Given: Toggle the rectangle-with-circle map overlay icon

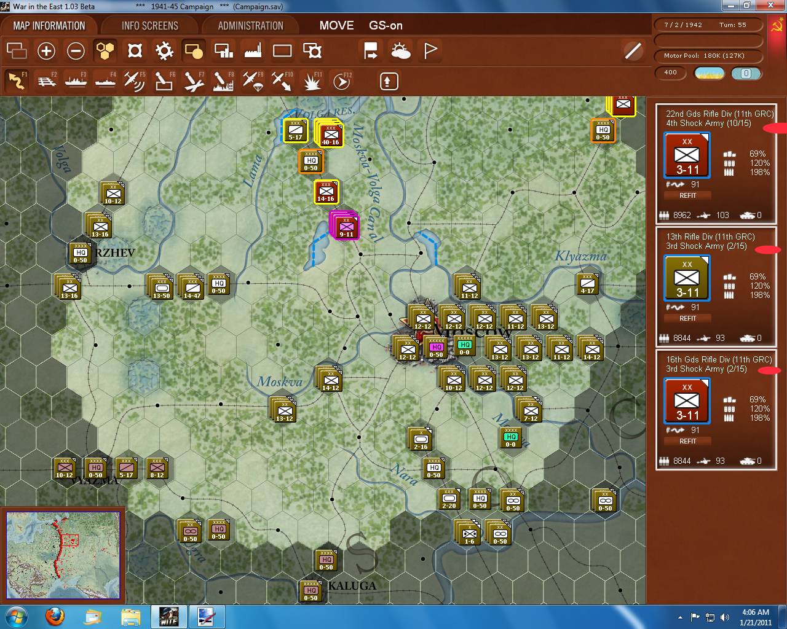Looking at the screenshot, I should click(194, 50).
